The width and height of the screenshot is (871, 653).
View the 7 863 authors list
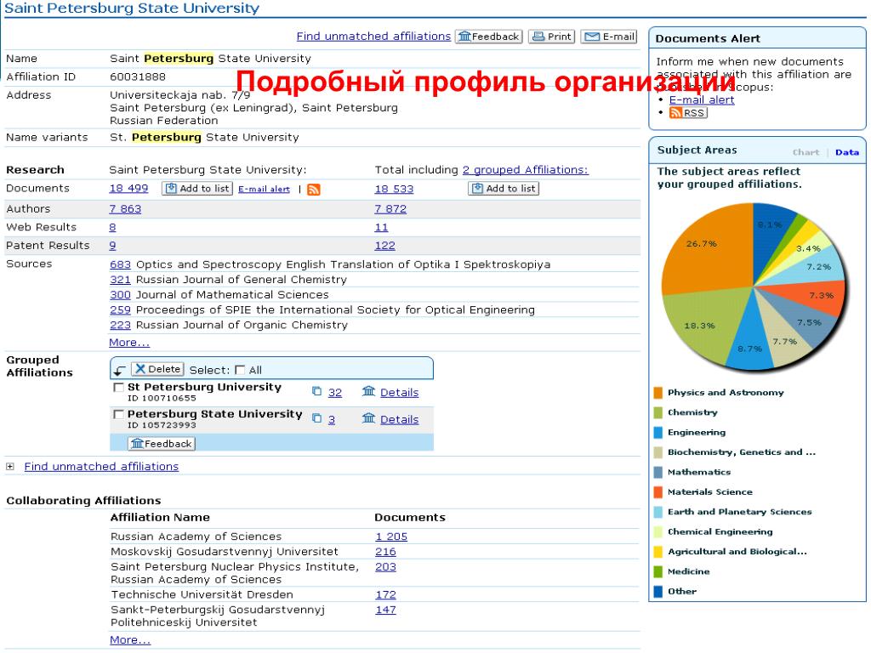[125, 209]
